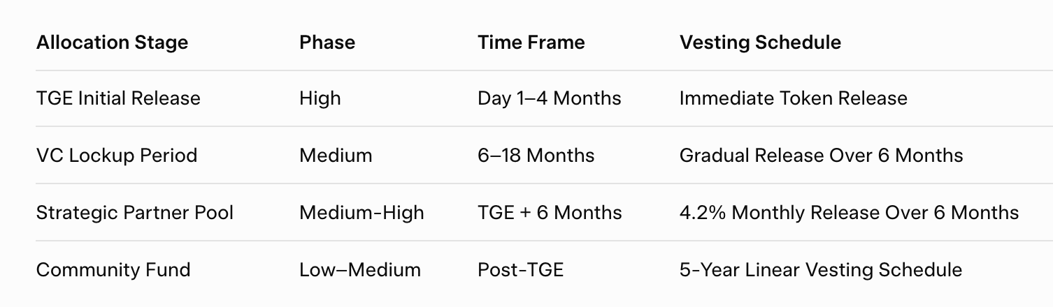
Task: Select the 6–18 Months cell
Action: [536, 155]
